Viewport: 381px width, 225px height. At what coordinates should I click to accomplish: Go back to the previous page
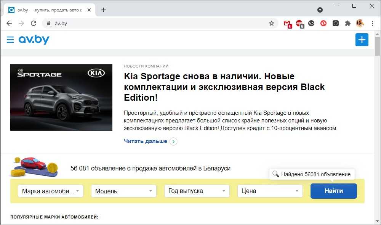9,23
